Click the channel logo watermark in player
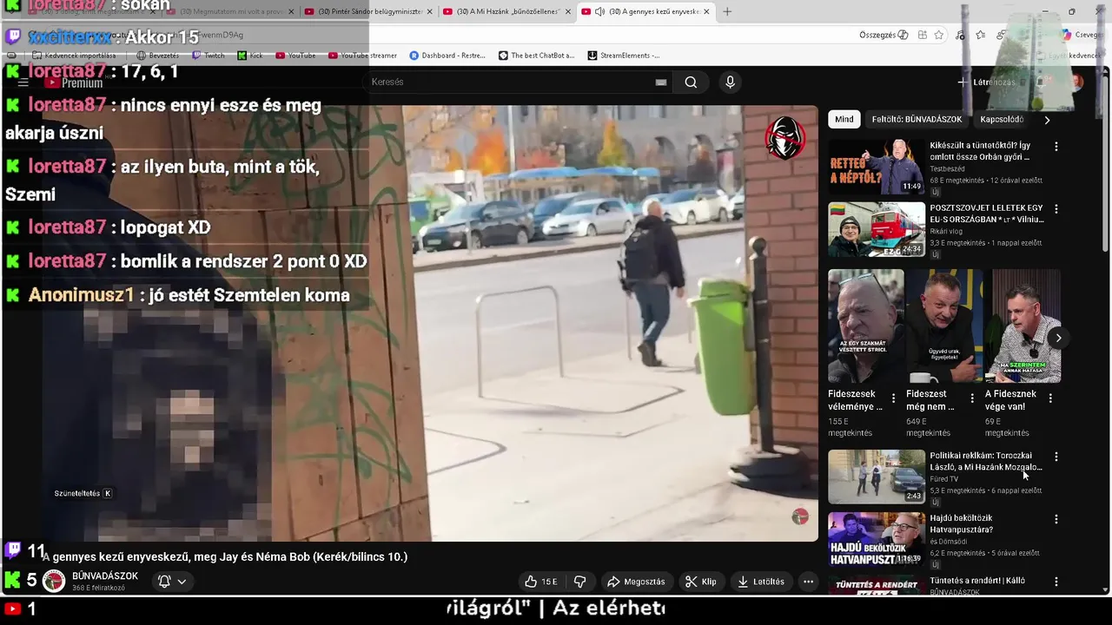Viewport: 1112px width, 625px height. click(800, 516)
